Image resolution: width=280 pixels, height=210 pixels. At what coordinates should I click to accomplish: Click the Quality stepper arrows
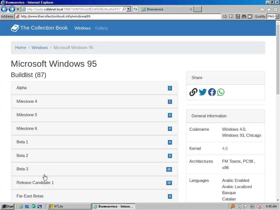[x=277, y=16]
